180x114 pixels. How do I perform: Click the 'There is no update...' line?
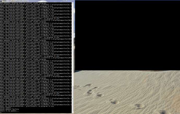pyautogui.click(x=9, y=111)
